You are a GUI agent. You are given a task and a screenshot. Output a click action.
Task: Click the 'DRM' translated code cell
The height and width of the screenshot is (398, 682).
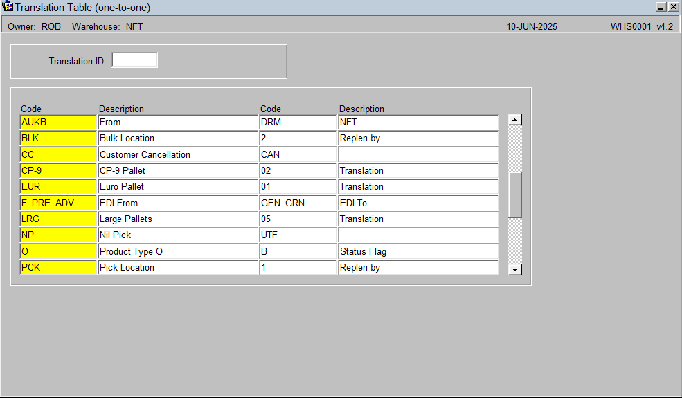[298, 123]
